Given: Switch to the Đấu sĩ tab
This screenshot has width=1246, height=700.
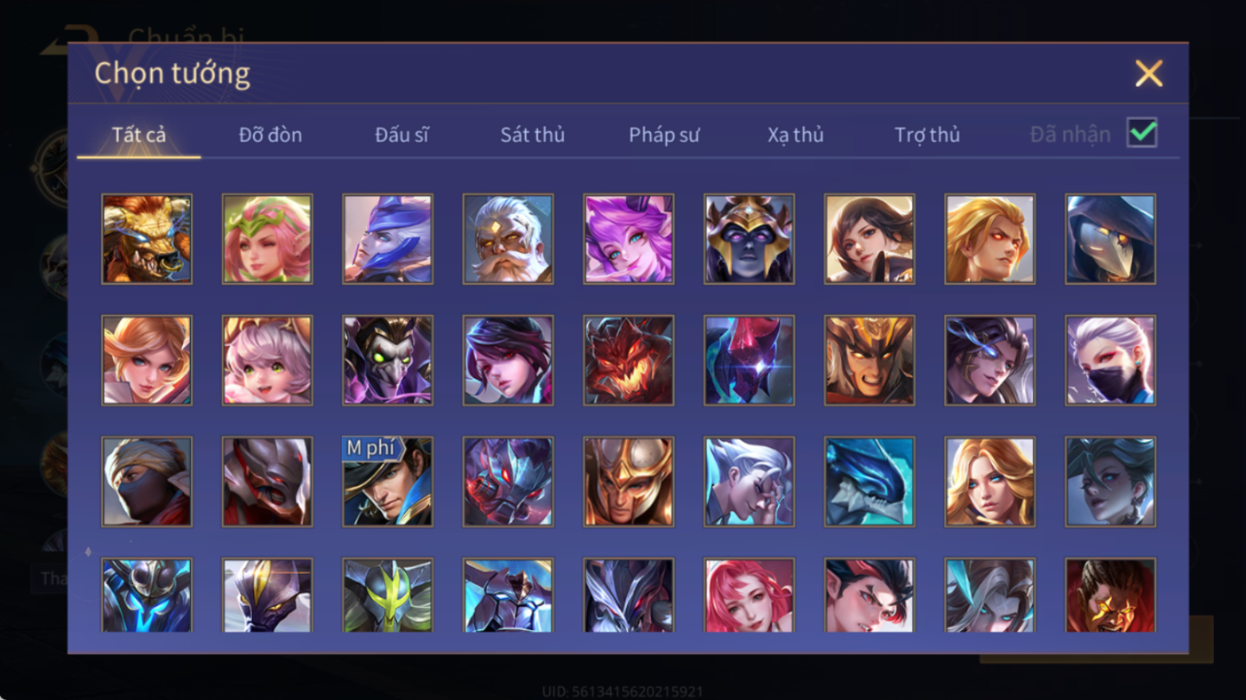Looking at the screenshot, I should click(401, 135).
